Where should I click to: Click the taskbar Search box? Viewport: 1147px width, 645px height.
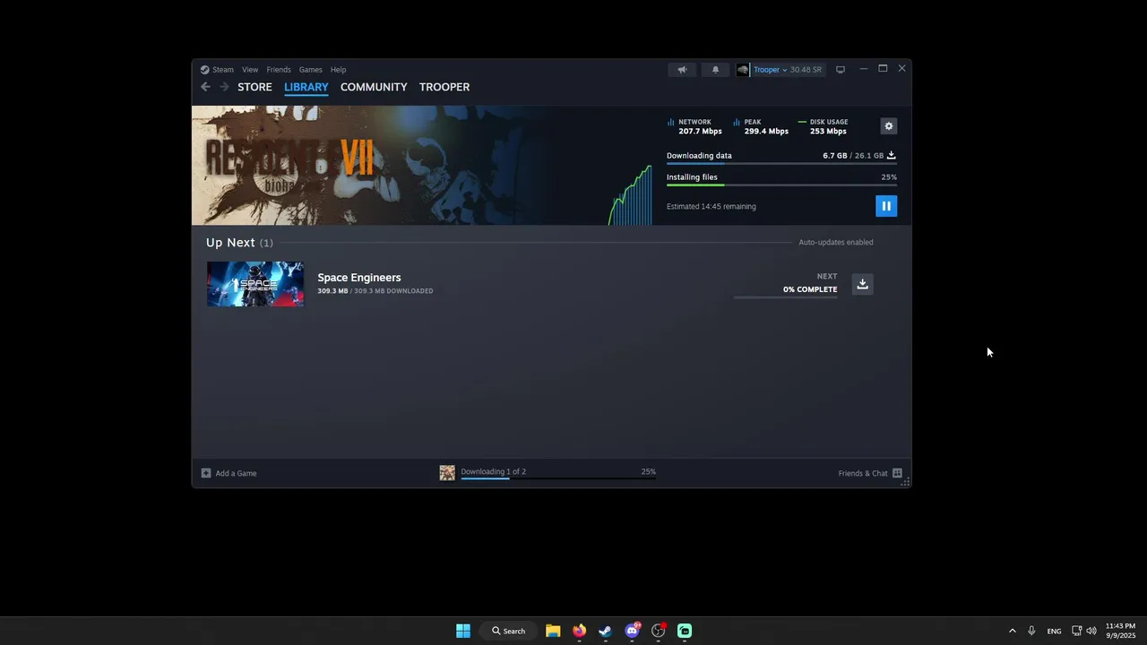pyautogui.click(x=508, y=631)
